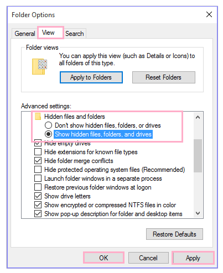The image size is (223, 273).
Task: Switch to the General tab
Action: (25, 34)
